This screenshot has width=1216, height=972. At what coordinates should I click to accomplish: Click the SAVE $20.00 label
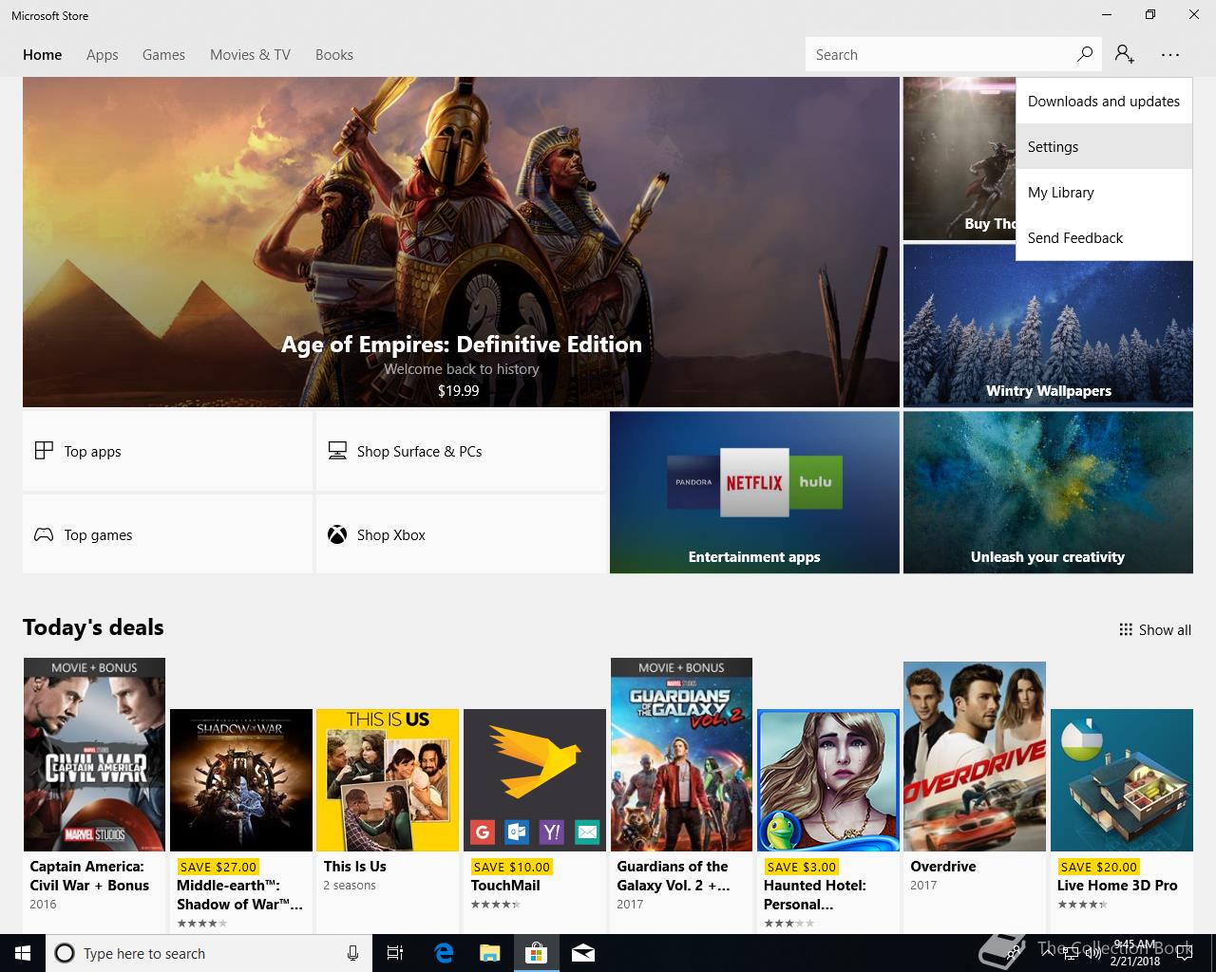1099,867
